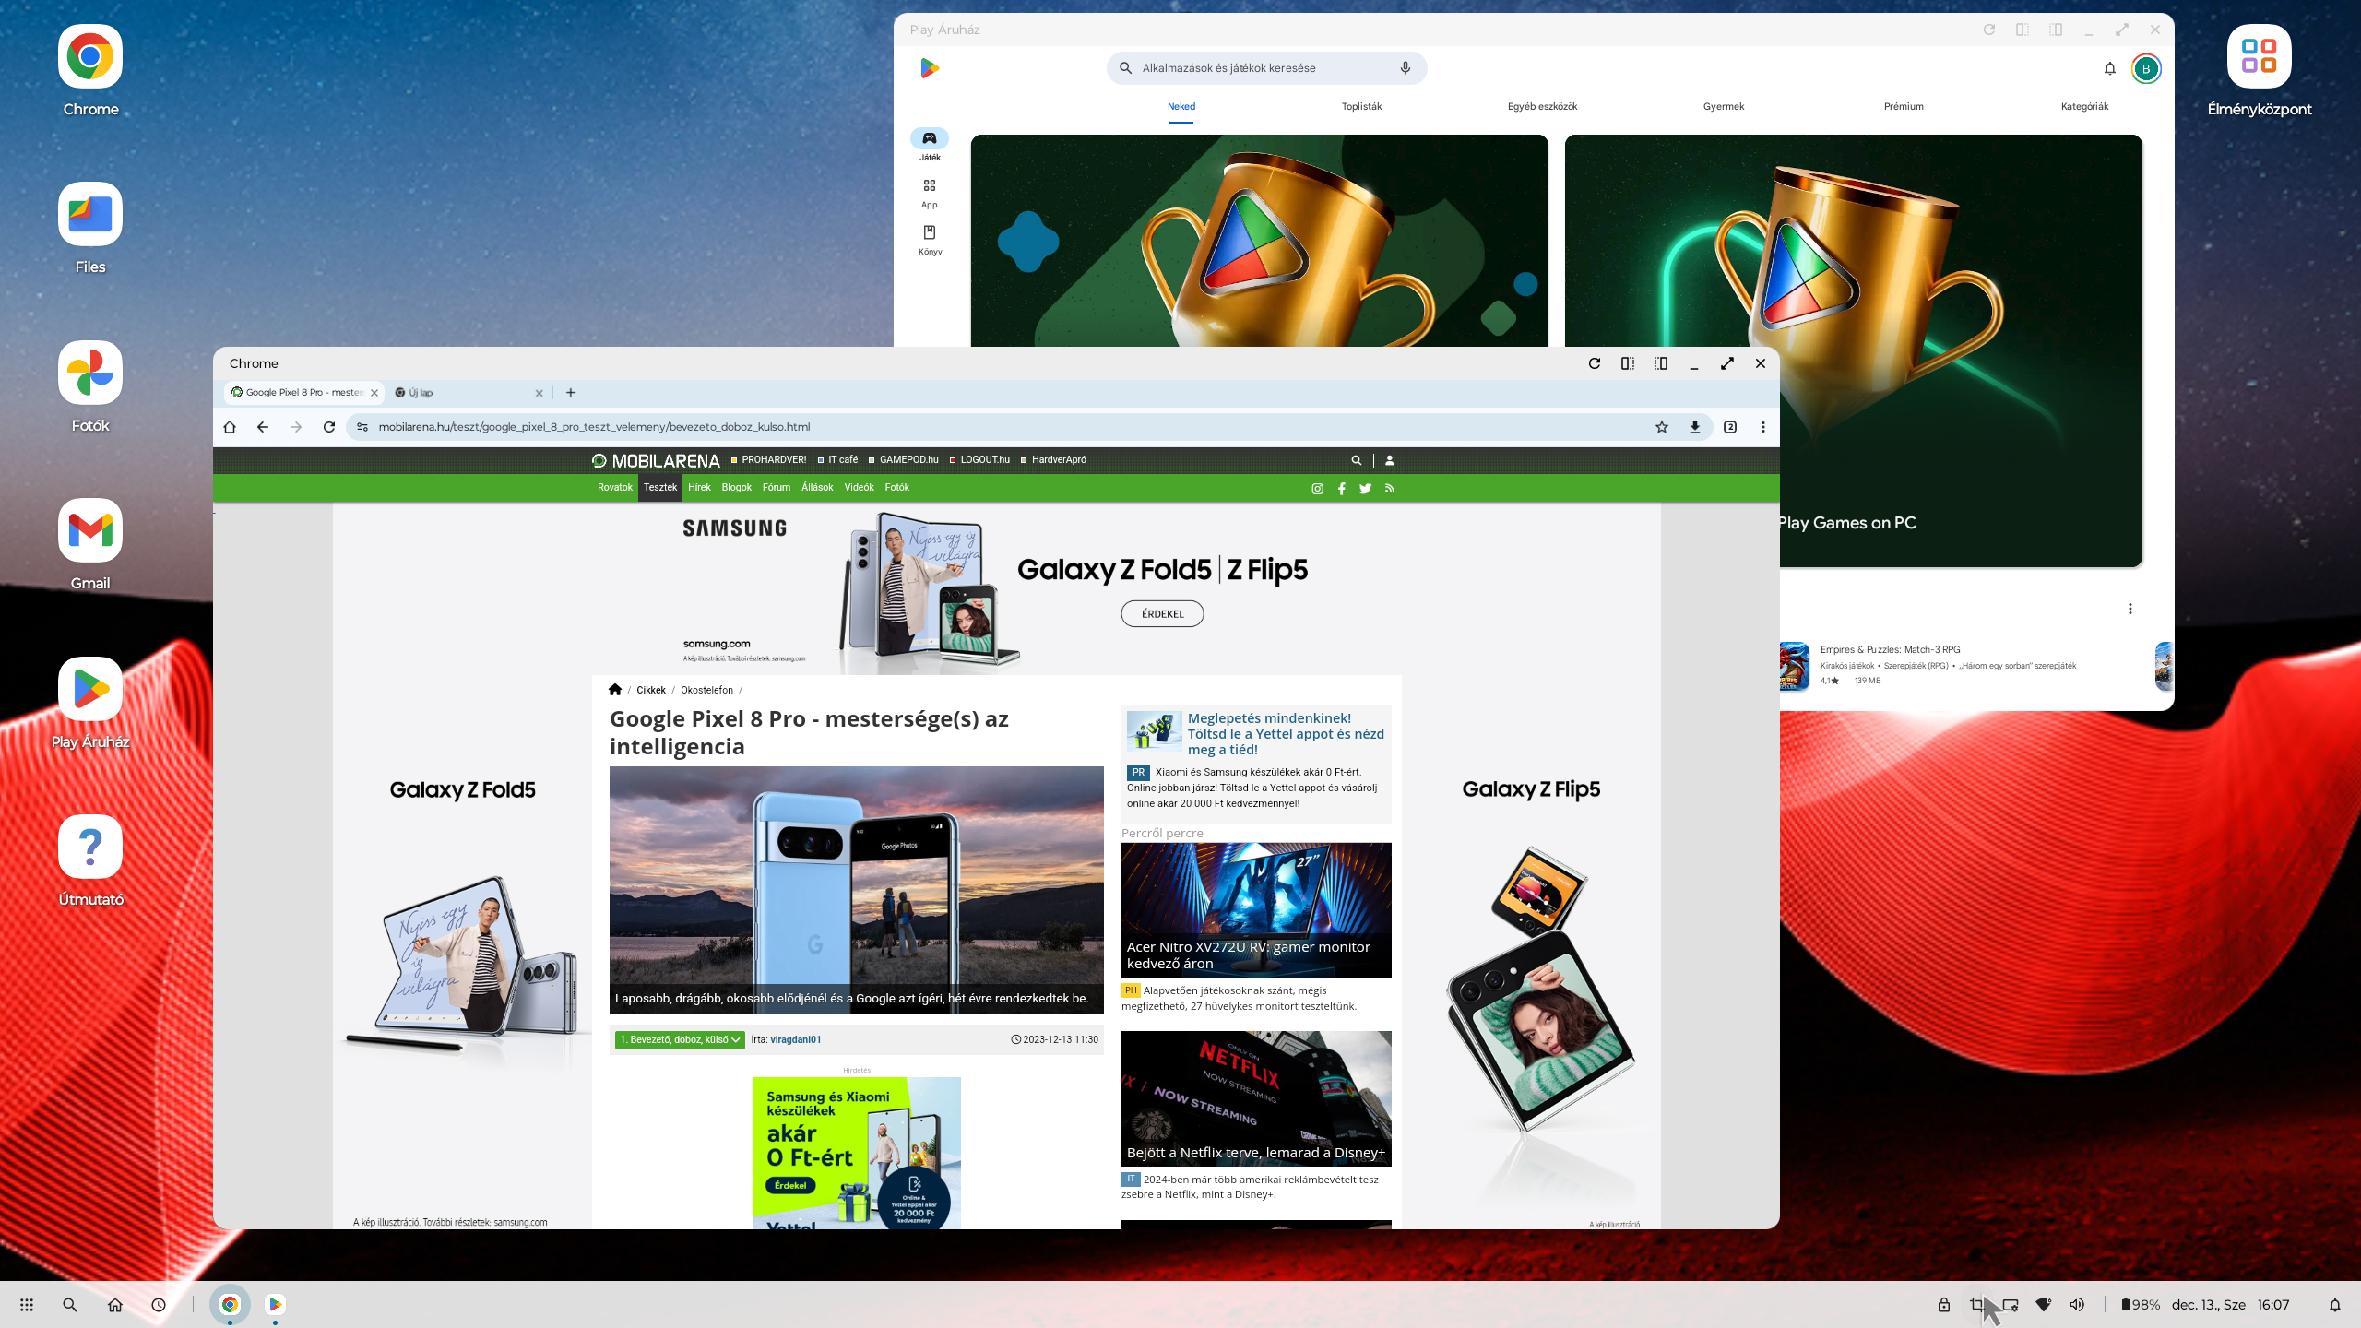Image resolution: width=2361 pixels, height=1328 pixels.
Task: Open the view site information icon in address bar
Action: (362, 427)
